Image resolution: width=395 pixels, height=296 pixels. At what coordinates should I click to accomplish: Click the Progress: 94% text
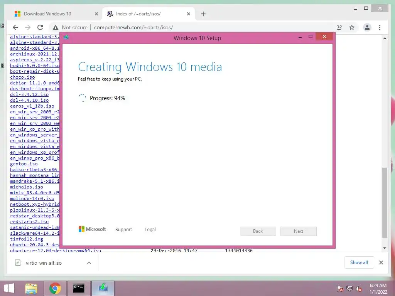click(x=107, y=98)
